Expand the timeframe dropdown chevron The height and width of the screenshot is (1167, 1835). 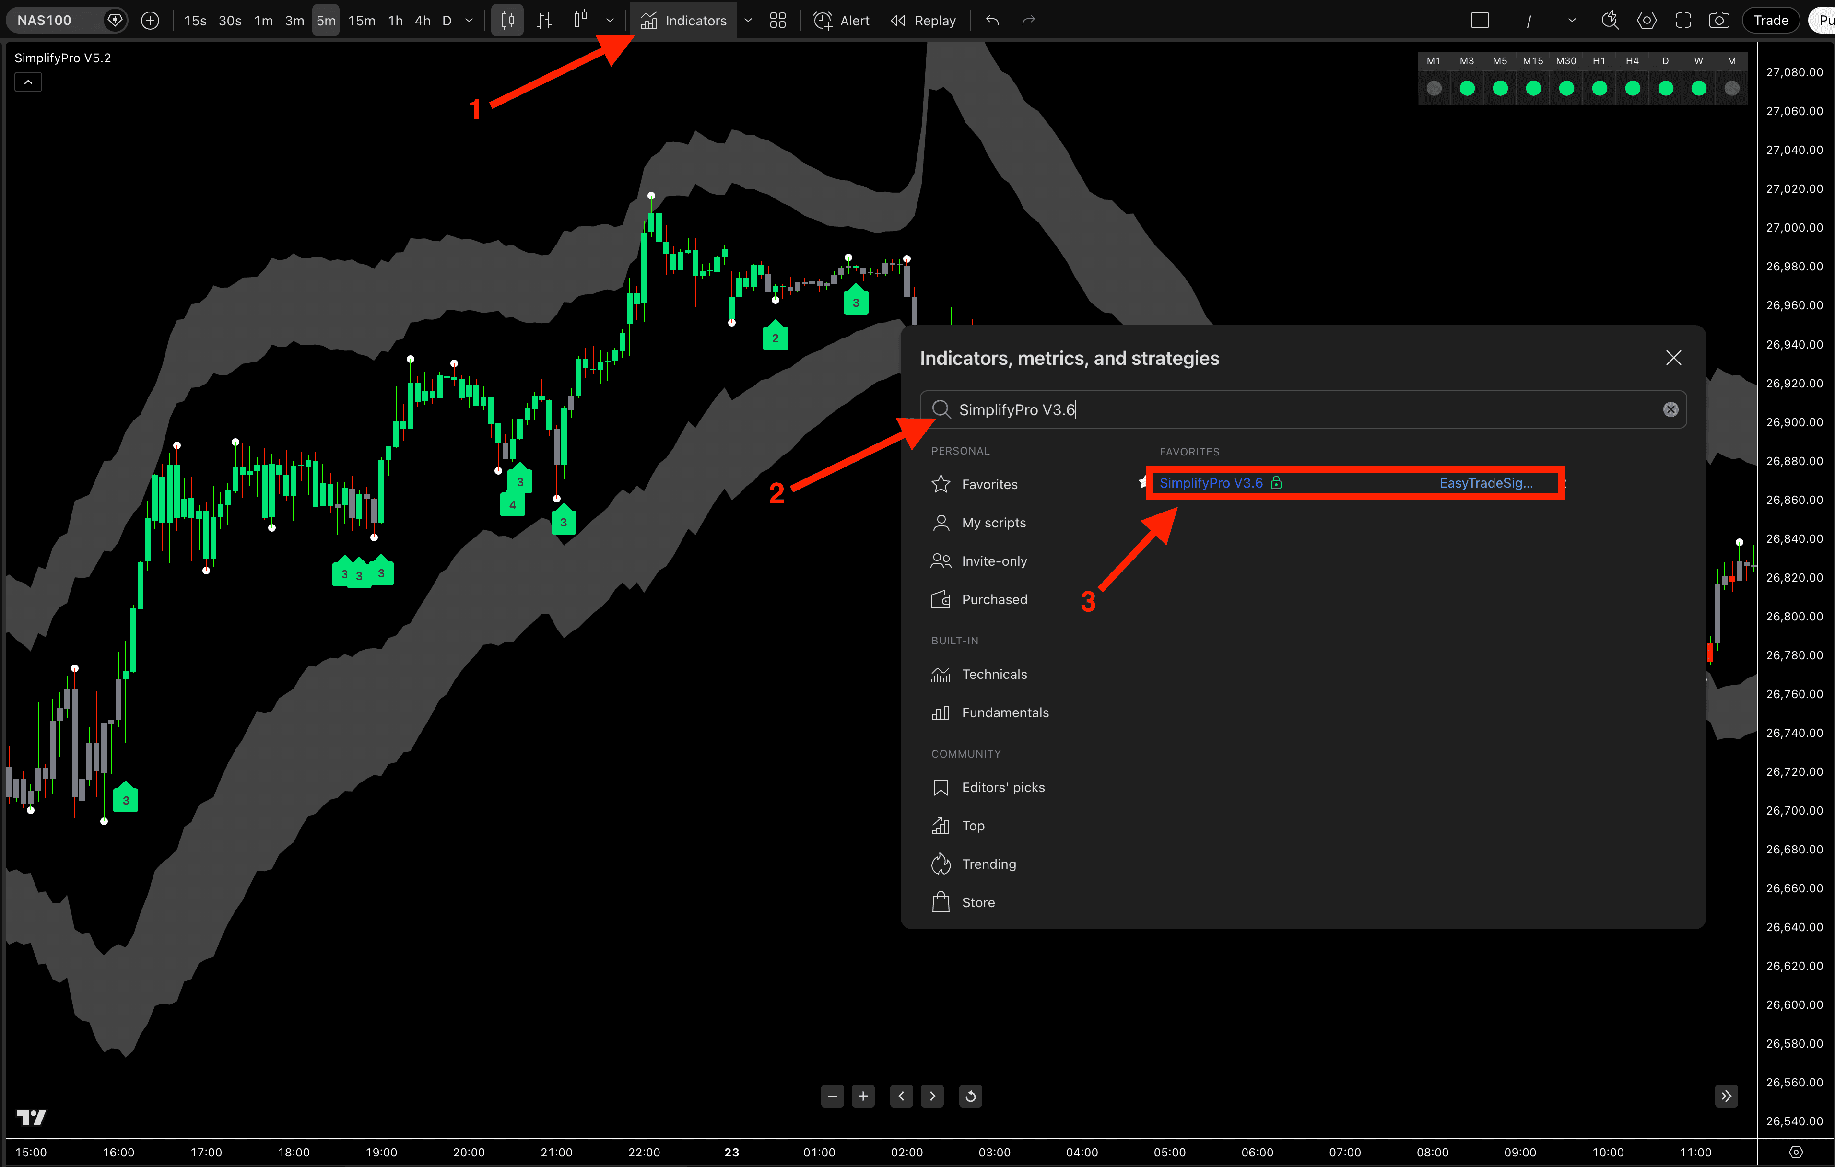pyautogui.click(x=470, y=21)
